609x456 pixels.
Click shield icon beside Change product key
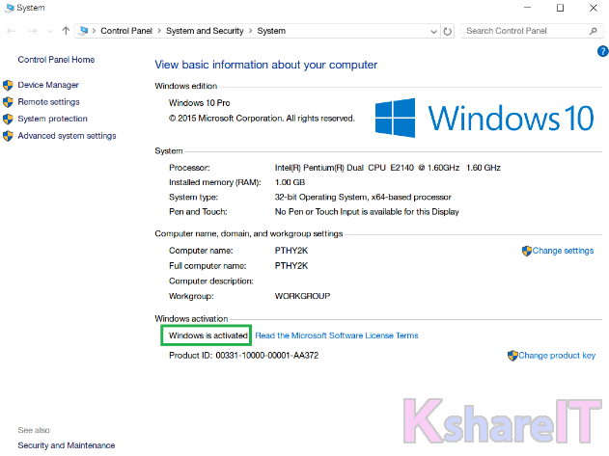pos(512,356)
